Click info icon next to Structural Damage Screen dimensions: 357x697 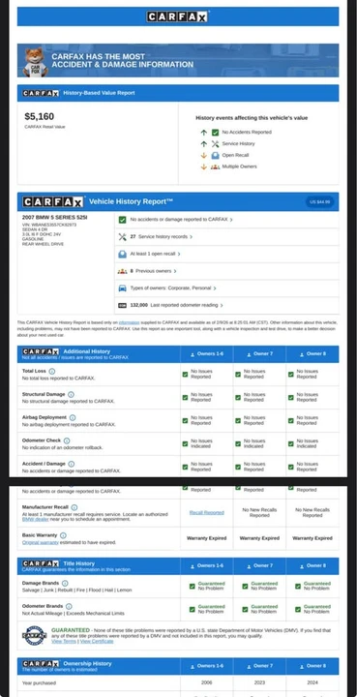point(71,394)
